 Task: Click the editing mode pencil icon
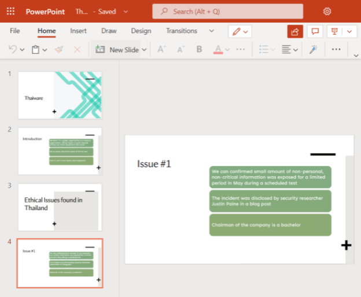[x=237, y=31]
